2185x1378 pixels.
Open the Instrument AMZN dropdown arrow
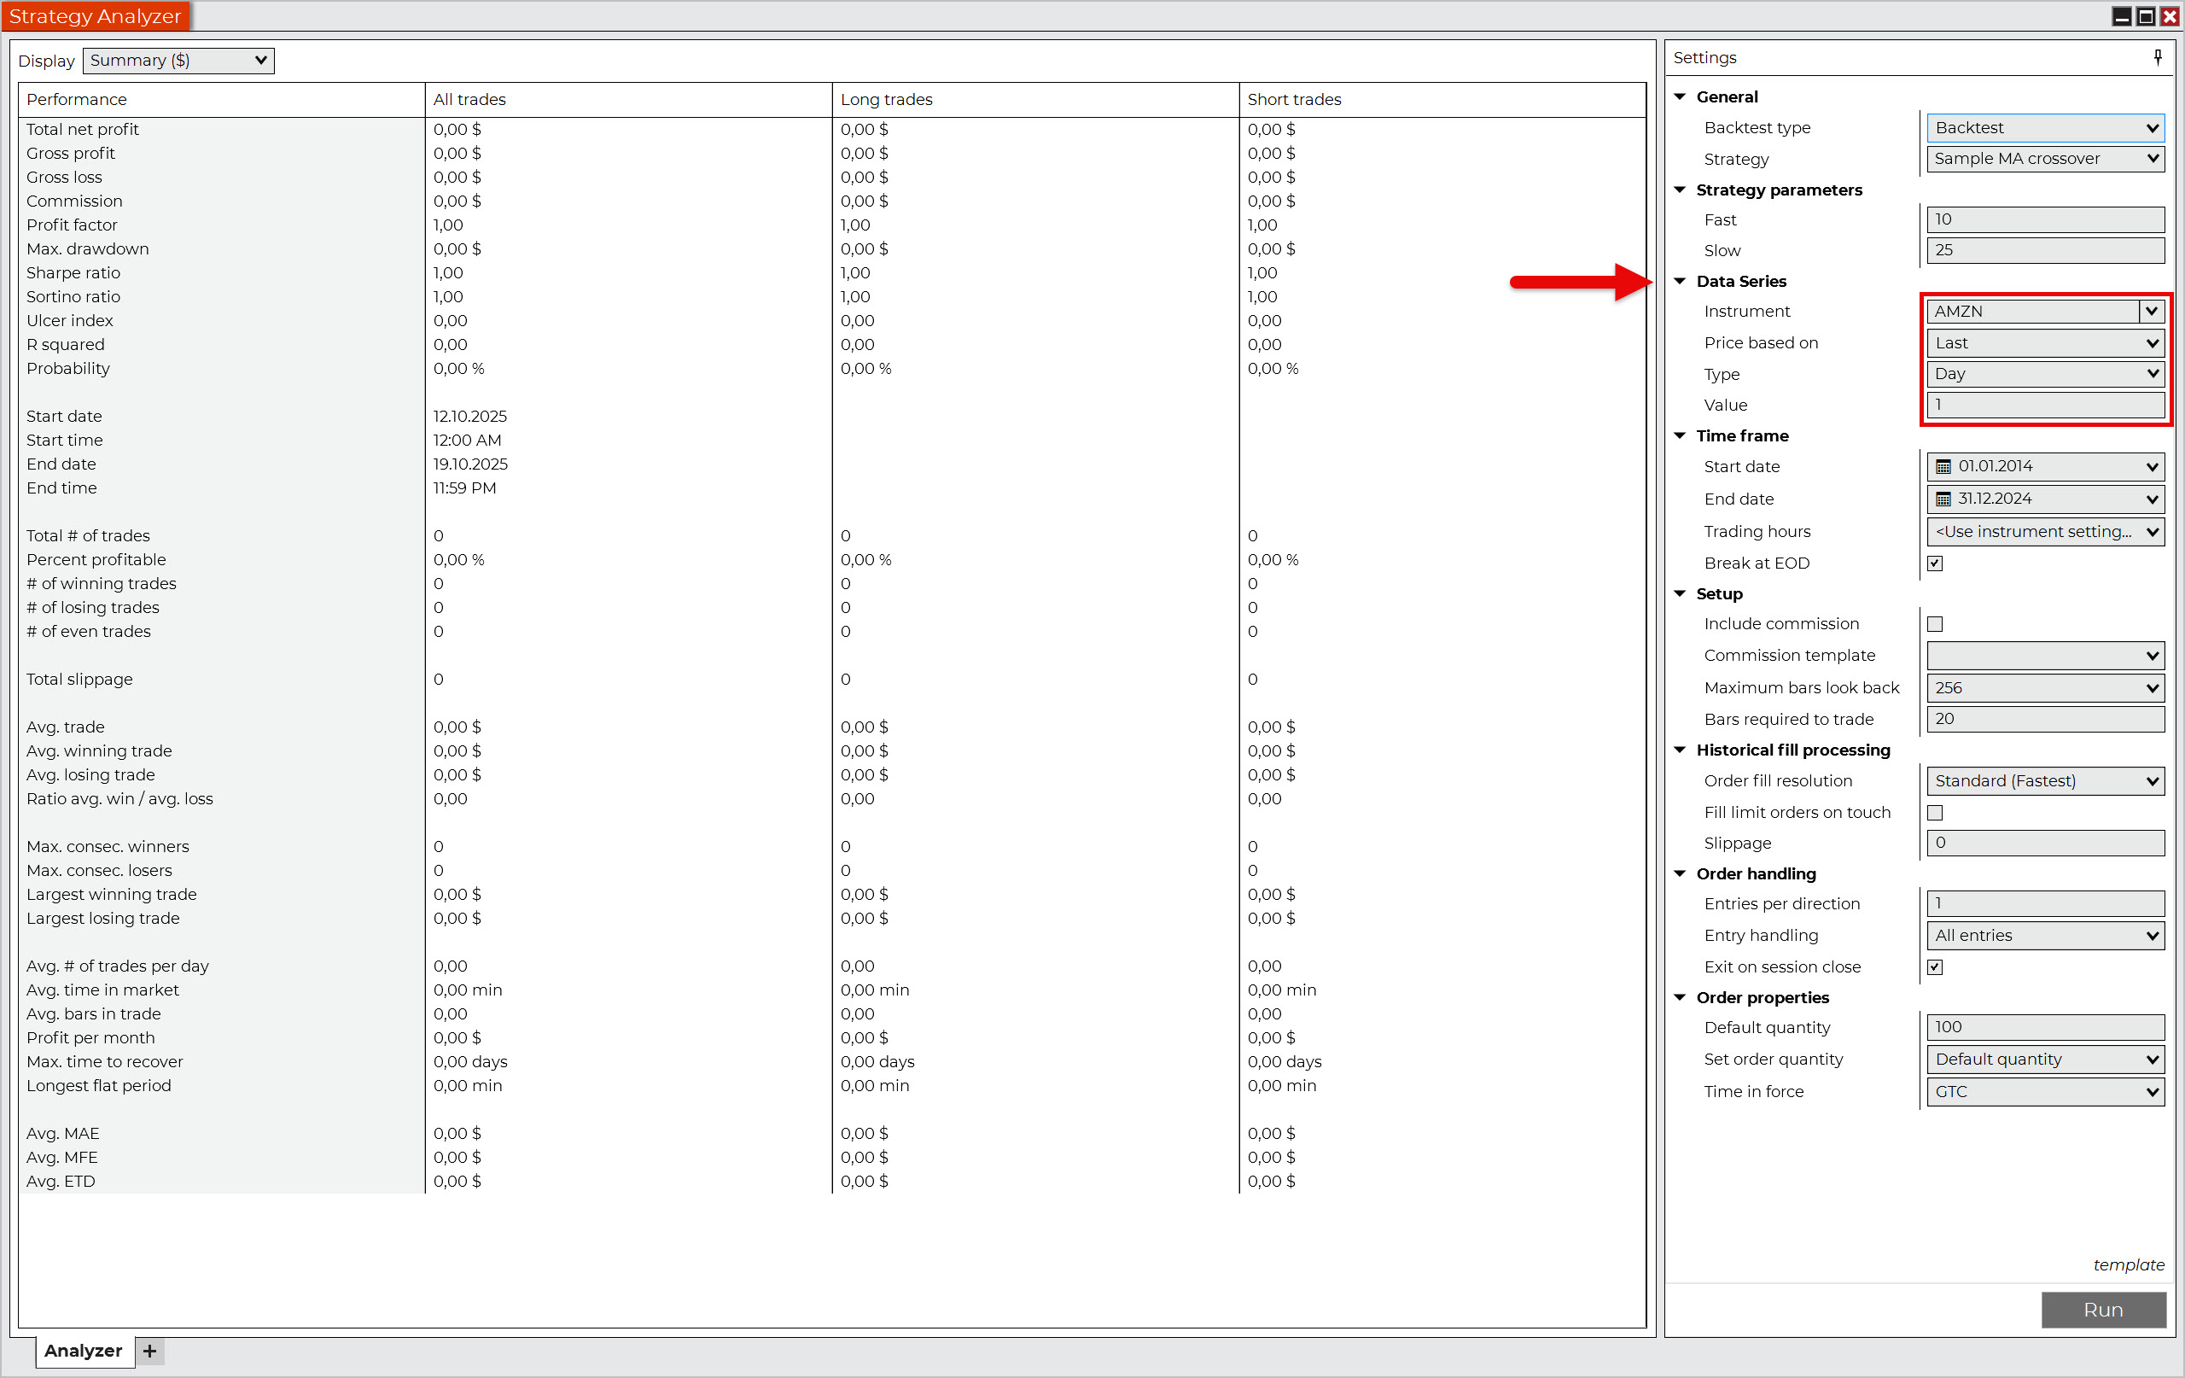click(x=2151, y=312)
